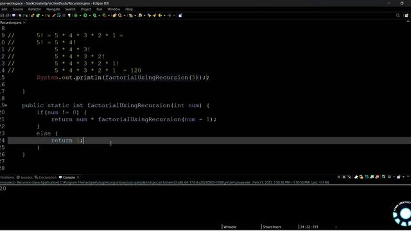411x231 pixels.
Task: Open the Help menu
Action: point(128,9)
